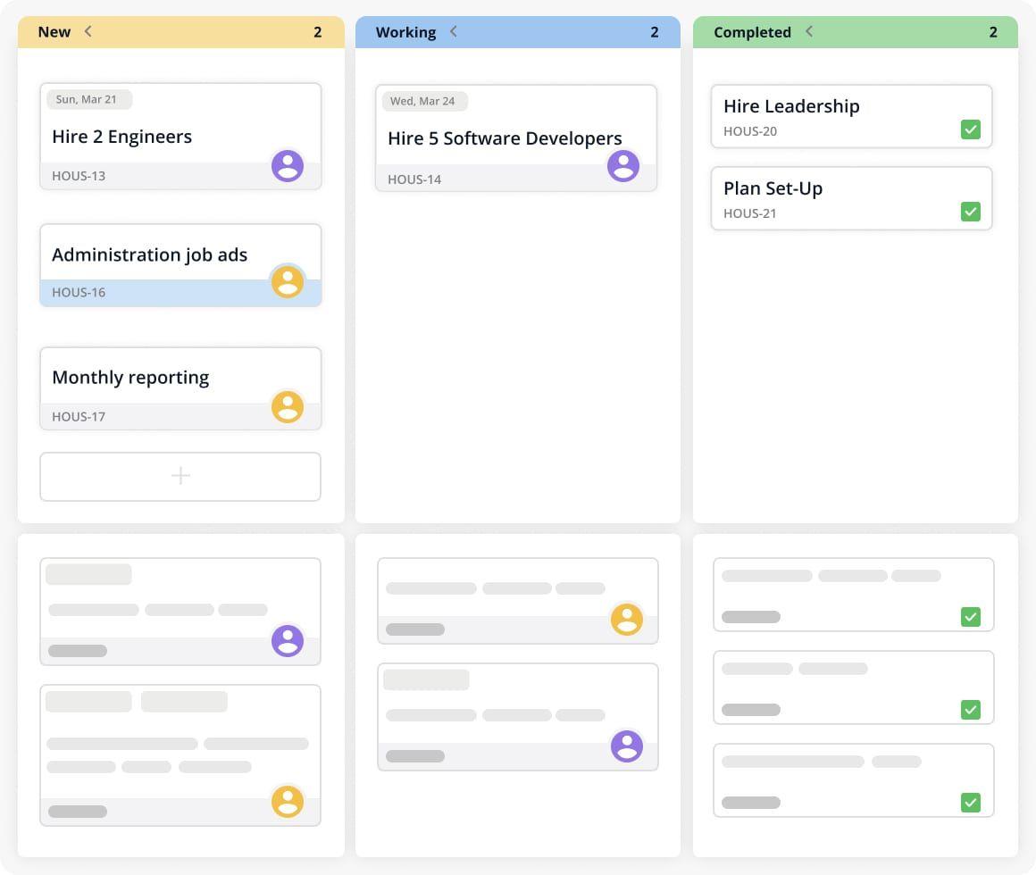Click the HOUS-21 issue key
1036x875 pixels.
tap(750, 213)
